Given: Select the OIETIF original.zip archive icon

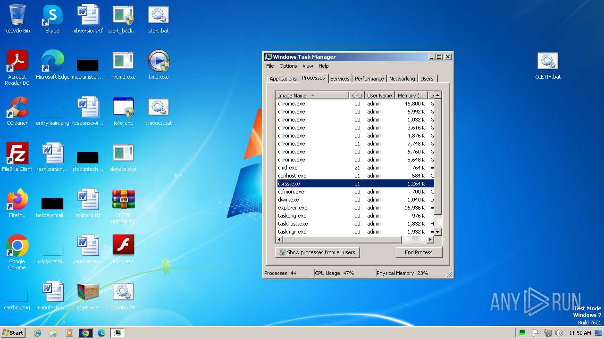Looking at the screenshot, I should click(x=123, y=206).
